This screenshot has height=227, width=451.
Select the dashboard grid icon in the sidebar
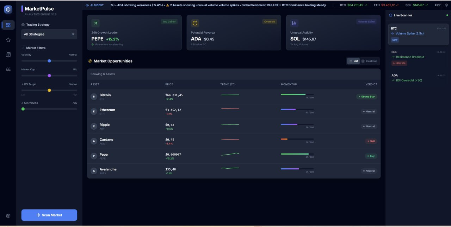[x=8, y=25]
